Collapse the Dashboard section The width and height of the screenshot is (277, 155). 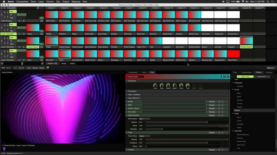127,81
